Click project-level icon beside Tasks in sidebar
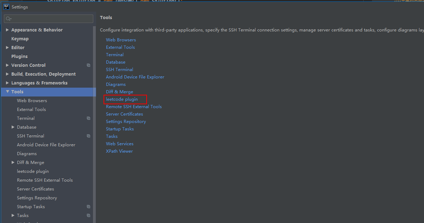 88,216
